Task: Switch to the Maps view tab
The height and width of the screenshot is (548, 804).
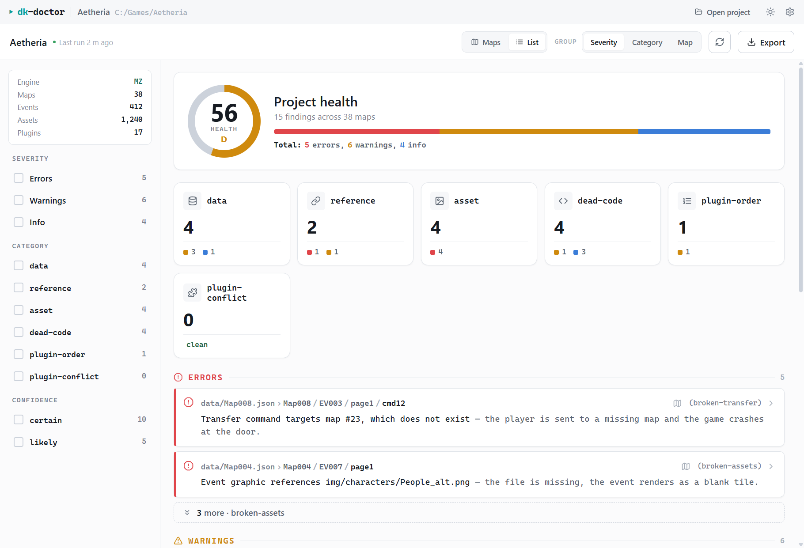Action: 486,42
